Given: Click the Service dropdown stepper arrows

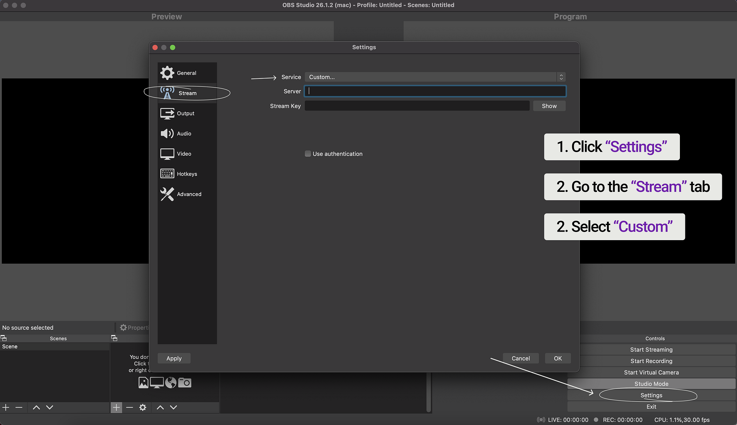Looking at the screenshot, I should tap(561, 77).
